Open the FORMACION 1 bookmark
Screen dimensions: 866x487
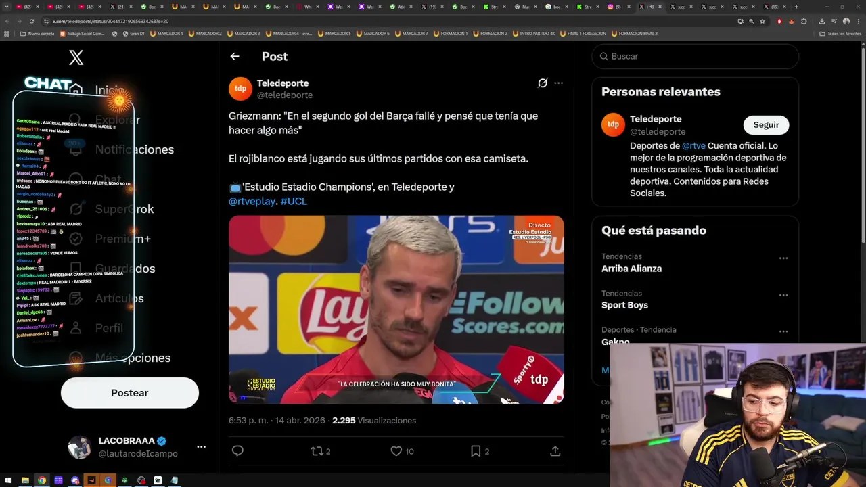point(451,33)
